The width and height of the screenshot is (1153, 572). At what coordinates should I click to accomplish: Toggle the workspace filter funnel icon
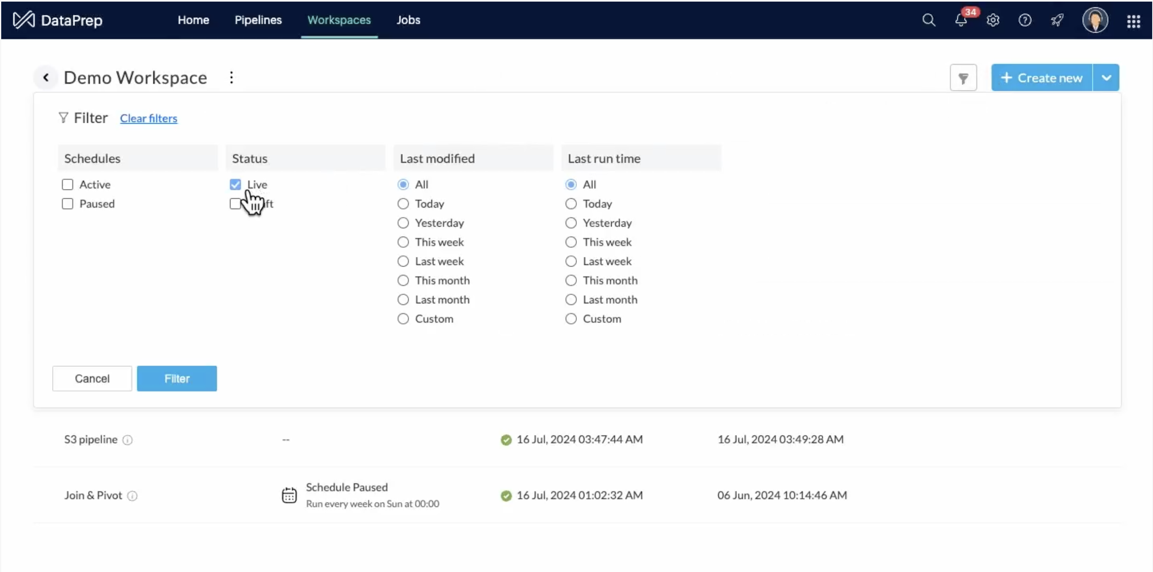pos(963,78)
